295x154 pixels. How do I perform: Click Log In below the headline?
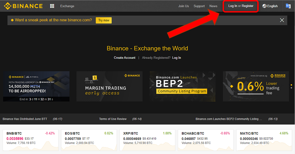[177, 58]
